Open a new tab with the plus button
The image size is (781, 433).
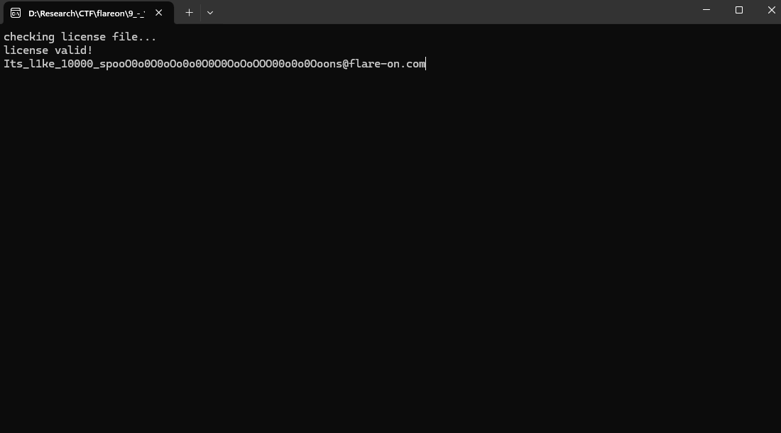(189, 13)
